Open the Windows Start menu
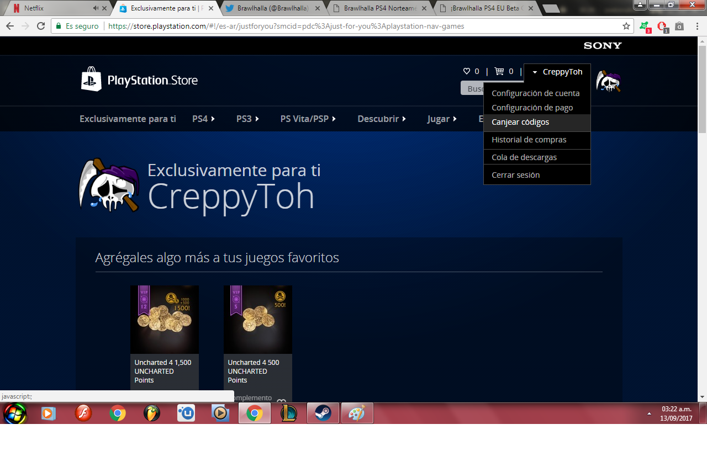 [14, 413]
